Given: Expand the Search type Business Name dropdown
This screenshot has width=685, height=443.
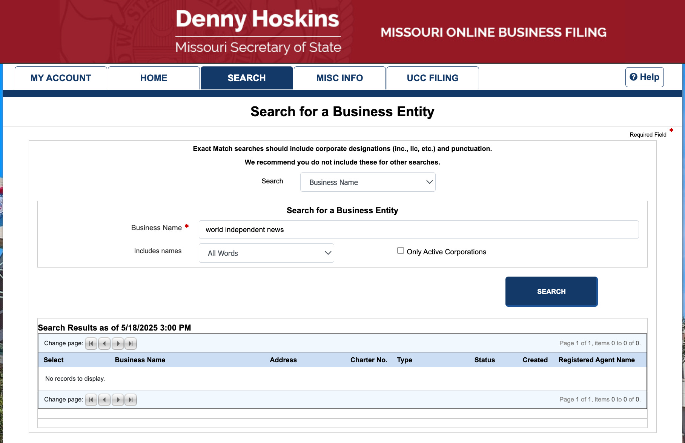Looking at the screenshot, I should coord(368,182).
